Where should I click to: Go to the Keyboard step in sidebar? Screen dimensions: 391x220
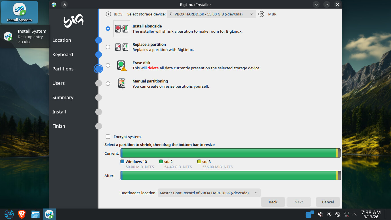63,54
